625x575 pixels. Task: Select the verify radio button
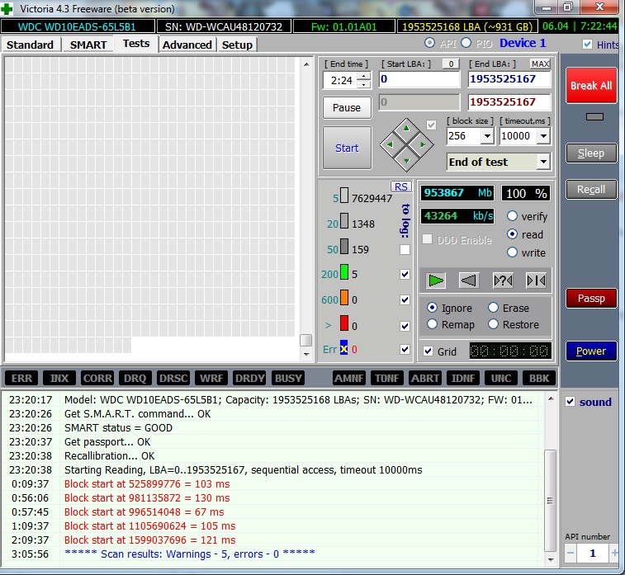point(513,216)
